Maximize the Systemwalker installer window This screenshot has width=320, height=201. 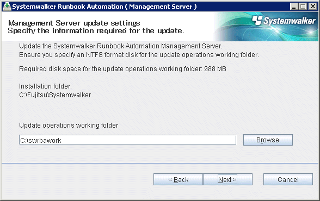(303, 7)
